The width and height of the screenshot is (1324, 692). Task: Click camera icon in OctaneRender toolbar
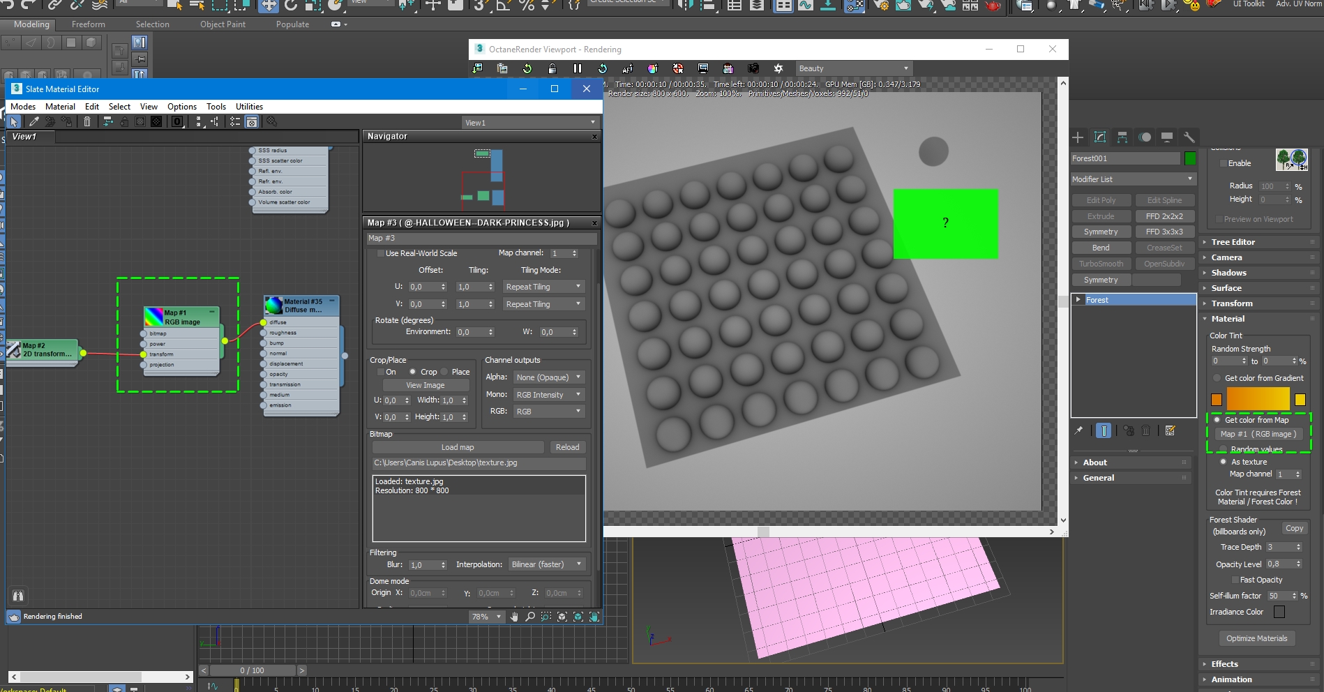753,68
